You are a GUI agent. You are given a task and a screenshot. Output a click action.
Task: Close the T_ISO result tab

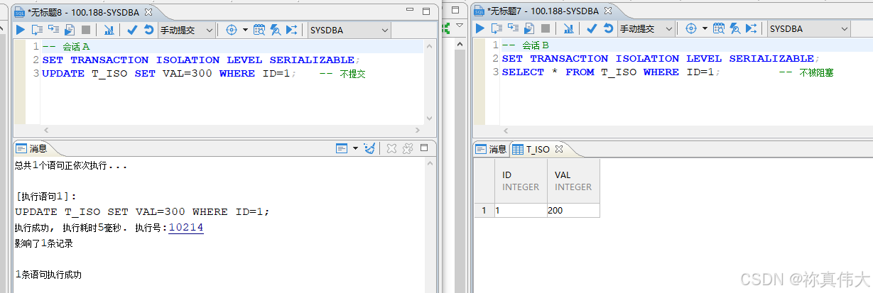coord(558,149)
